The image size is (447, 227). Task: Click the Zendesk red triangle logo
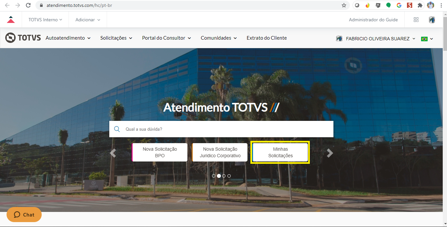(11, 20)
